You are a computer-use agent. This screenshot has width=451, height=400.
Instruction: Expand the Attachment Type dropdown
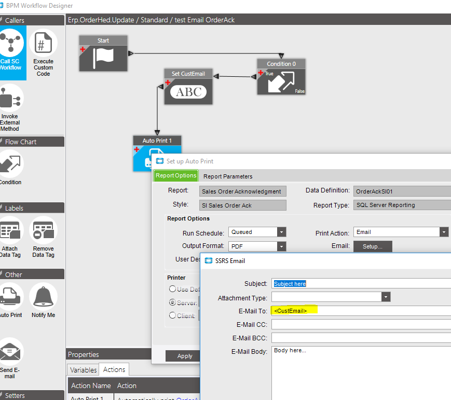point(386,297)
